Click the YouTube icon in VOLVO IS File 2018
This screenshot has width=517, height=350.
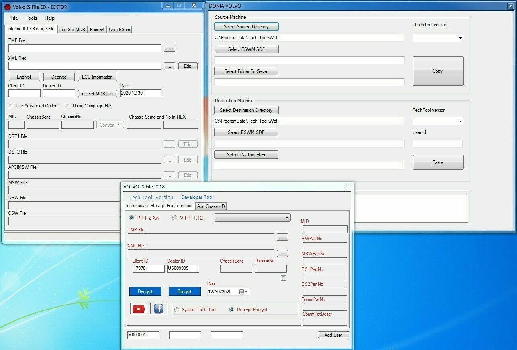(x=138, y=309)
